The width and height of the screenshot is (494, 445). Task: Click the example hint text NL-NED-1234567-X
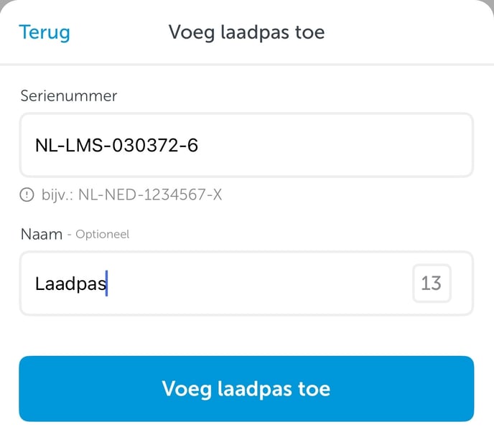point(150,195)
